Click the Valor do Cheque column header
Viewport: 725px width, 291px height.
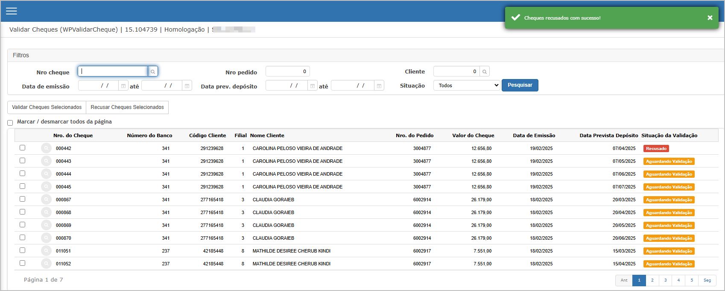click(473, 135)
